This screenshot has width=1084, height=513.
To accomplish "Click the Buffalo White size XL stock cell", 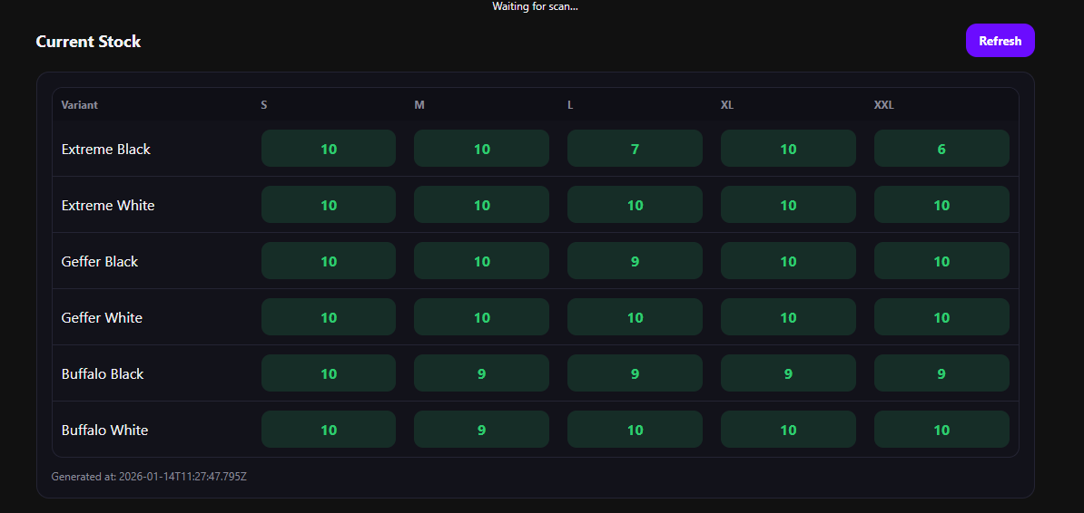I will [788, 430].
